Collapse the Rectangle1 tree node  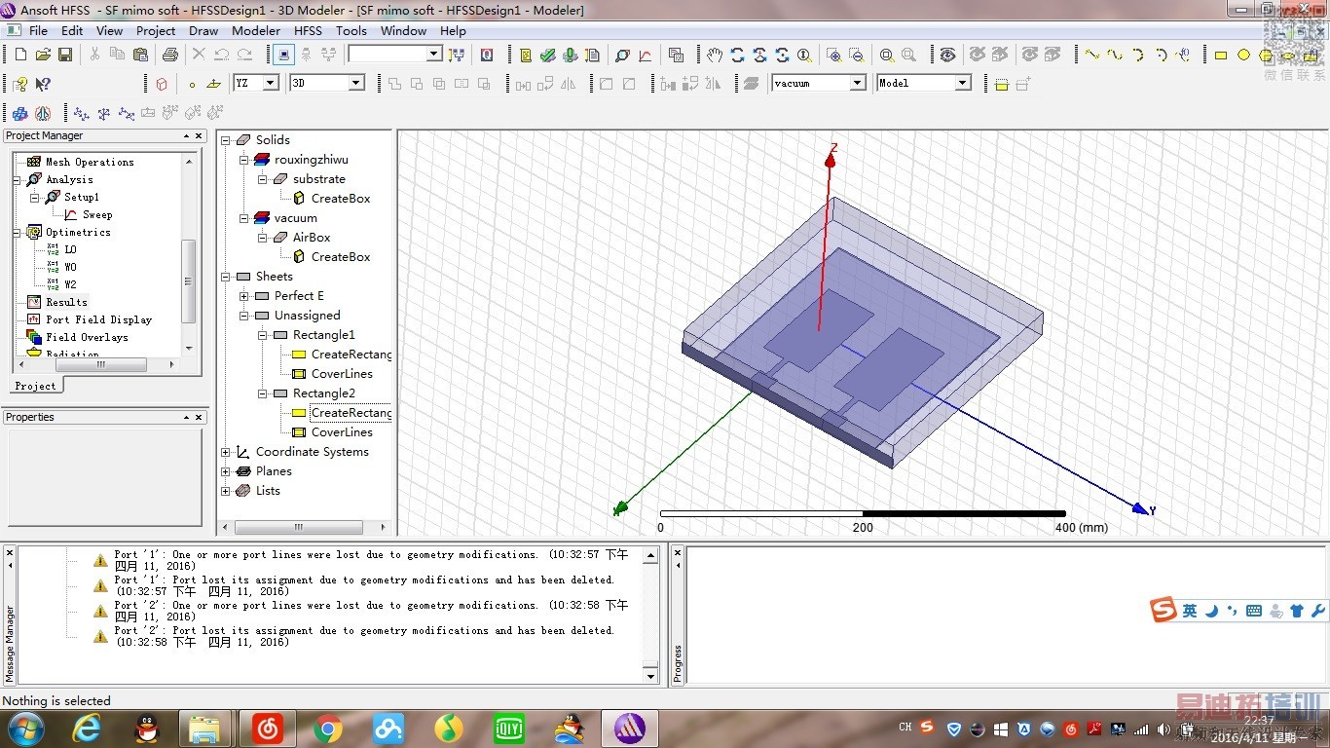tap(263, 335)
